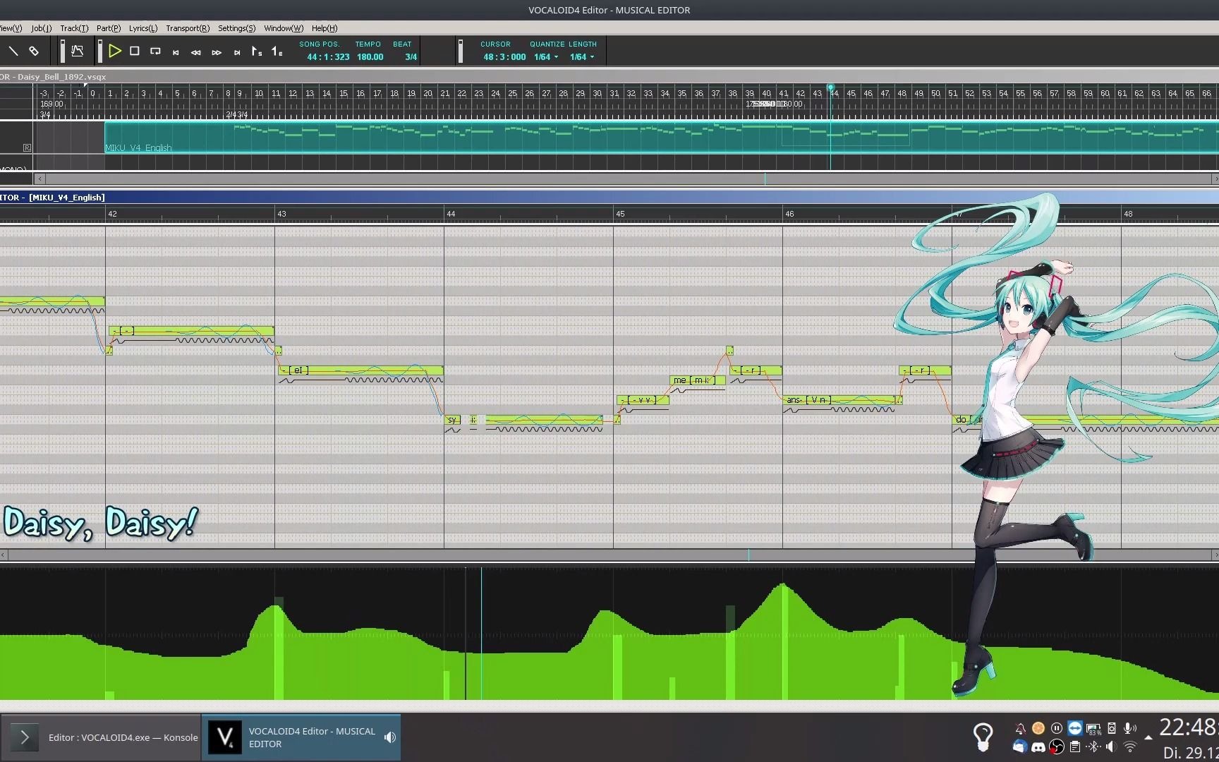Viewport: 1219px width, 762px height.
Task: Open the Transport menu
Action: [188, 28]
